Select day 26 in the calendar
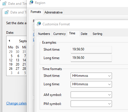This screenshot has width=128, height=112. (x=11, y=69)
